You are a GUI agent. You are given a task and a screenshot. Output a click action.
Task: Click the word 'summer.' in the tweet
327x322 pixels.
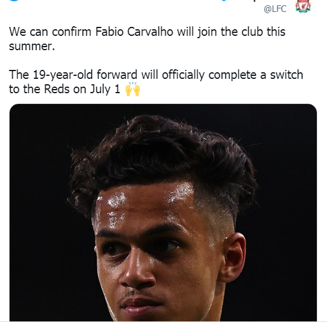(32, 46)
